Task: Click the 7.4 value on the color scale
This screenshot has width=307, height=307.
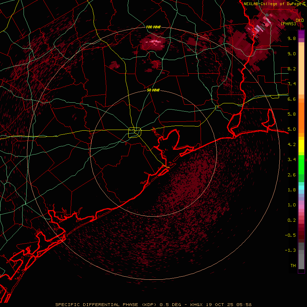Action: [x=292, y=84]
